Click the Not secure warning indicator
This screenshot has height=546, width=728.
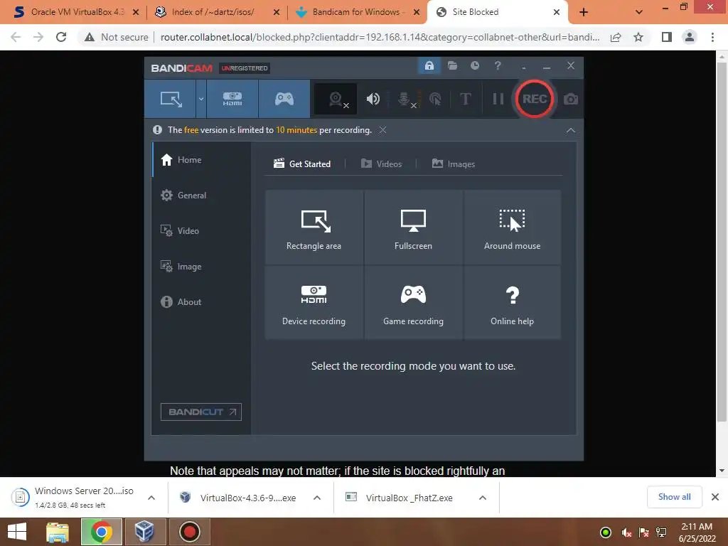[x=117, y=37]
